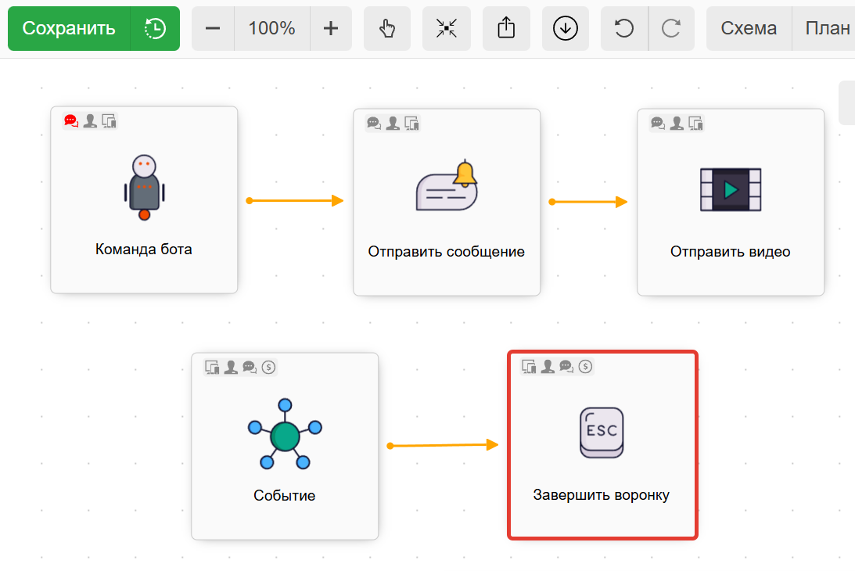Image resolution: width=855 pixels, height=571 pixels.
Task: Zoom in with the plus button
Action: pyautogui.click(x=331, y=29)
